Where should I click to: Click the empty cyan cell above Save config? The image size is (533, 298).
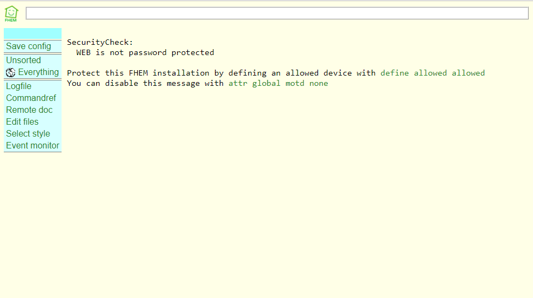tap(32, 33)
